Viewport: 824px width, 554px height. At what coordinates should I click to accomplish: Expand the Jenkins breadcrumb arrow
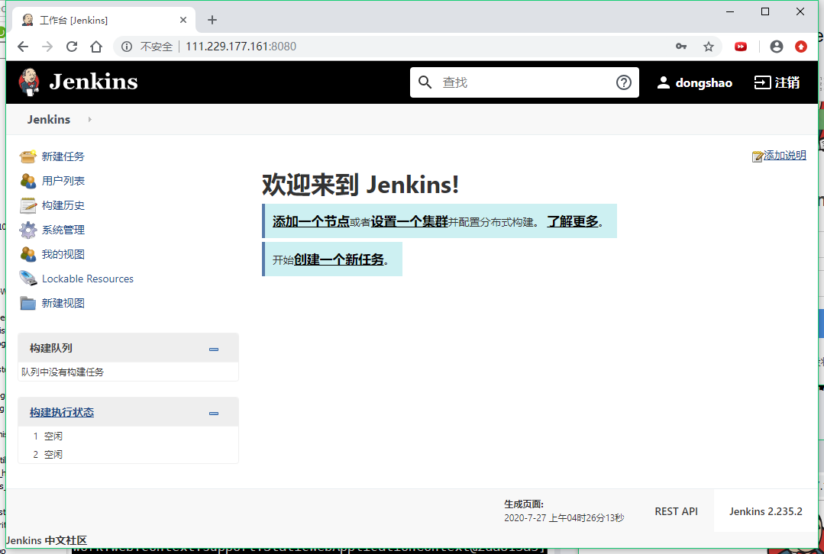click(x=90, y=119)
